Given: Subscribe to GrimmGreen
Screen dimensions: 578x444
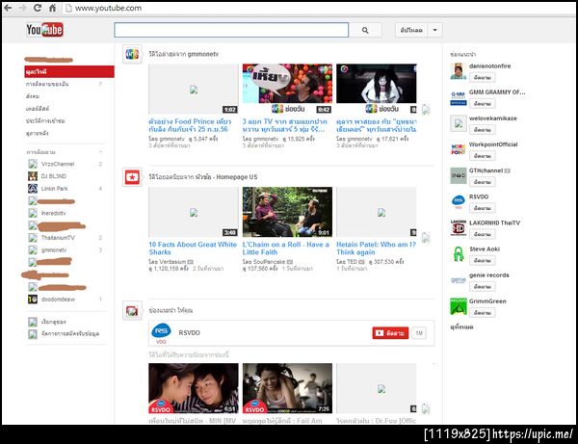Looking at the screenshot, I should click(483, 313).
